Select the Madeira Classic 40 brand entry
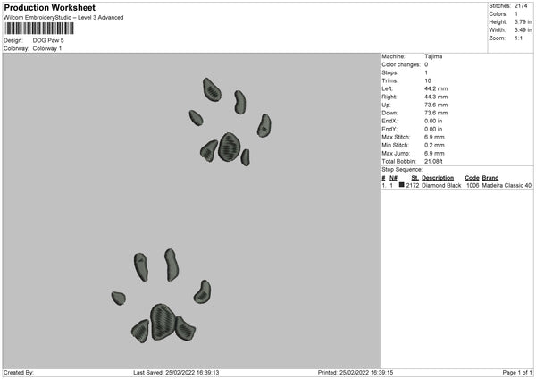Viewport: 536px width, 379px height. pyautogui.click(x=507, y=185)
